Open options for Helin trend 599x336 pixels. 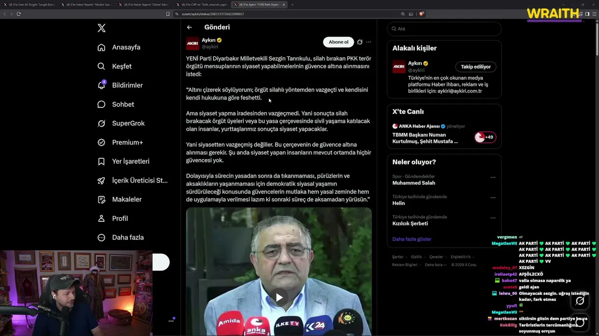(x=493, y=197)
